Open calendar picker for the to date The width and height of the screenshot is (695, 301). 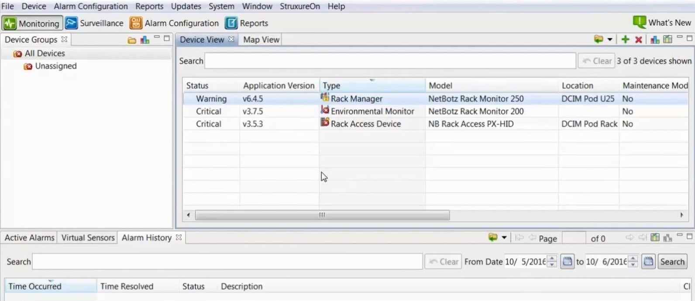click(648, 262)
